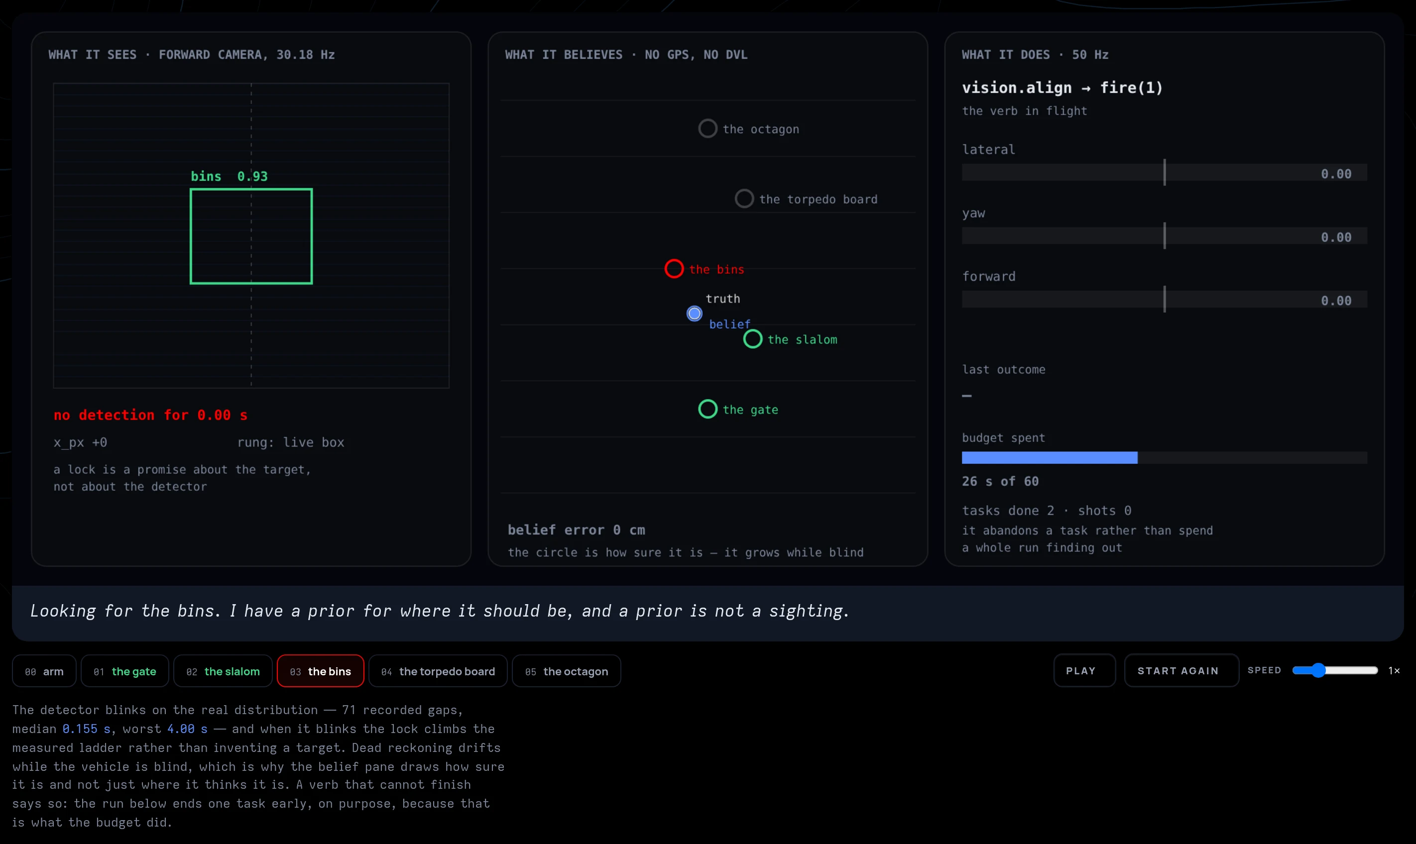1416x844 pixels.
Task: Click the green slalom circle marker
Action: [753, 339]
